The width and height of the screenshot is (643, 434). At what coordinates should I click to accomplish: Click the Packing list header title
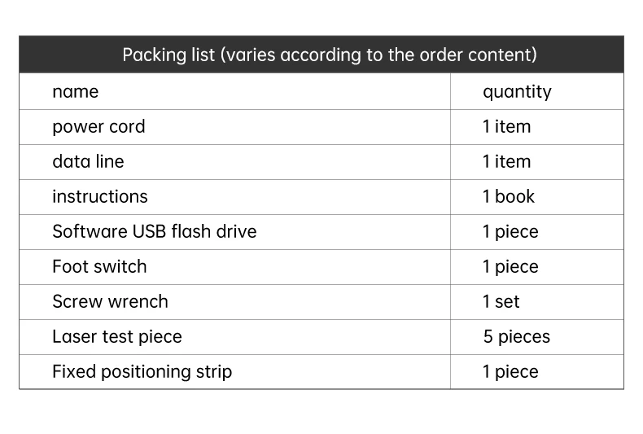click(x=329, y=55)
